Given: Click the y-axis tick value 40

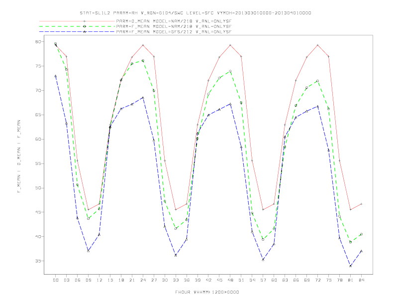Looking at the screenshot, I should pyautogui.click(x=38, y=237).
